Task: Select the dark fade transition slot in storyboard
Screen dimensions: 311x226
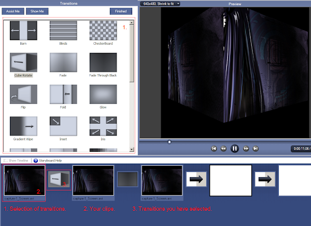Action: 128,179
